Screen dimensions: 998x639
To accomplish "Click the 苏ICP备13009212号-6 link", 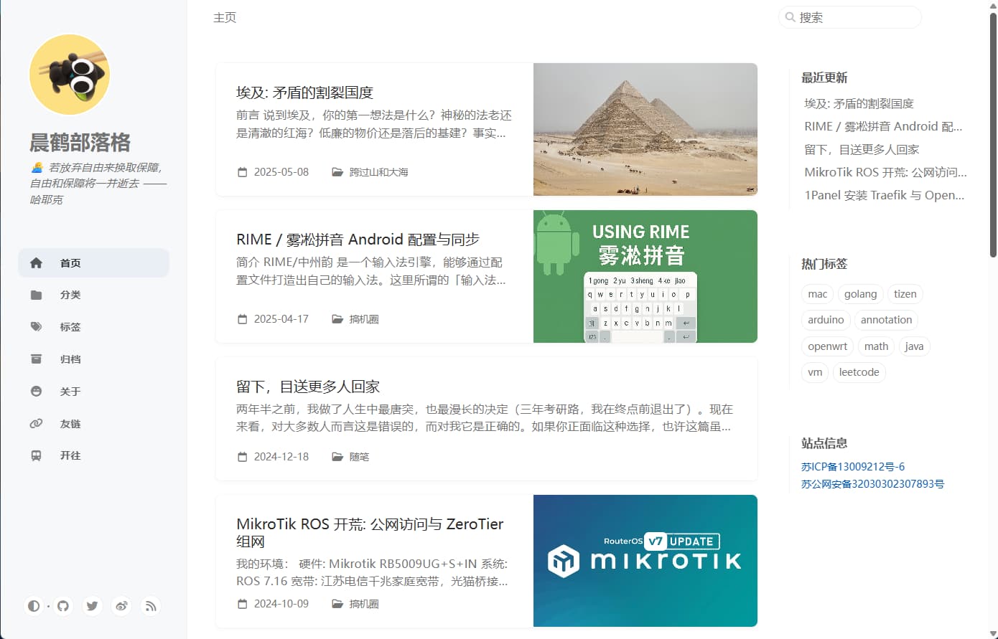I will tap(852, 466).
